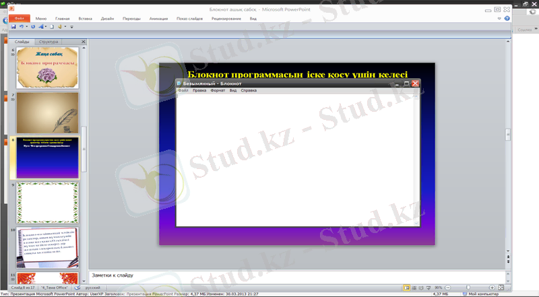This screenshot has height=297, width=539.
Task: Fit slide to current window icon
Action: [x=501, y=288]
